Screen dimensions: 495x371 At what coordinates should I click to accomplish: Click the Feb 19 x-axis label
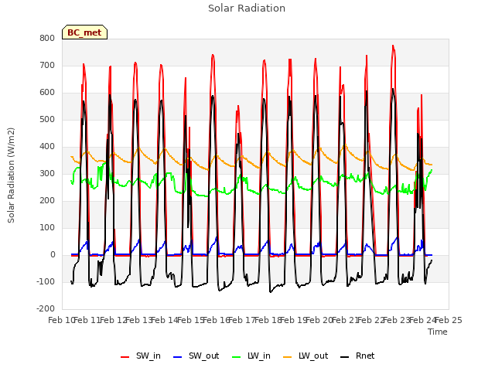pyautogui.click(x=294, y=321)
